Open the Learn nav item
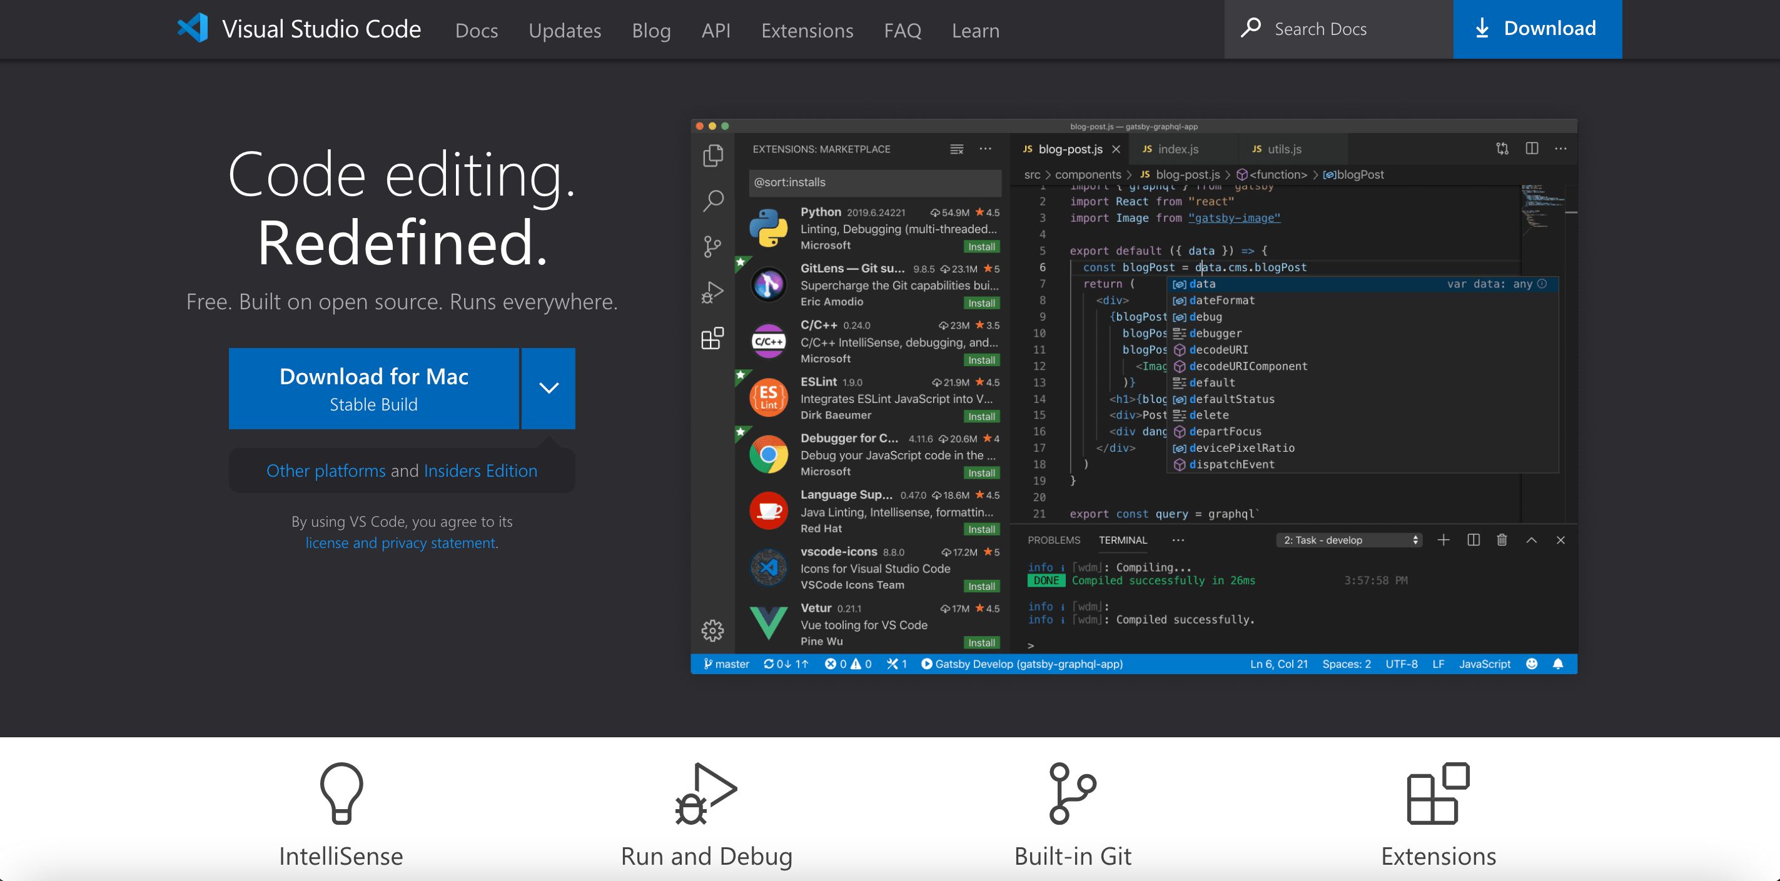 click(976, 31)
